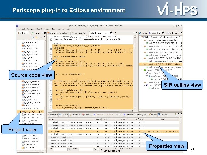Click call MPI_ALLREDUCE arrow icon
207x155 pixels.
tap(147, 61)
